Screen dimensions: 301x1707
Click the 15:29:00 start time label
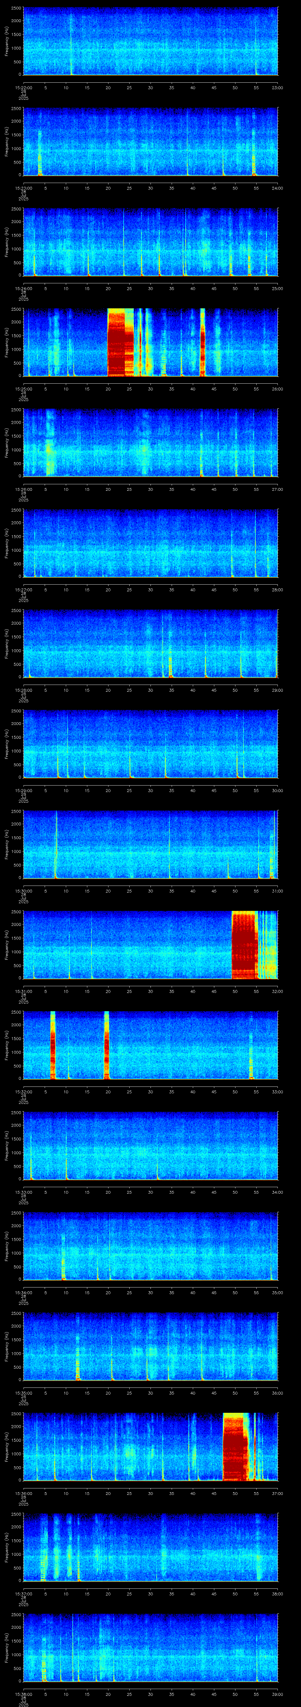(23, 791)
